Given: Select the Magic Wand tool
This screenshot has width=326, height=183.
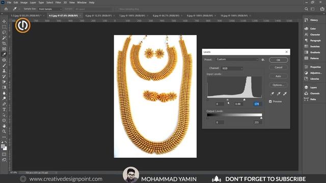Looking at the screenshot, I should click(4, 38).
